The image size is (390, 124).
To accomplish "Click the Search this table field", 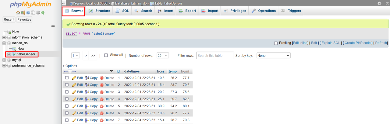I will (x=215, y=56).
